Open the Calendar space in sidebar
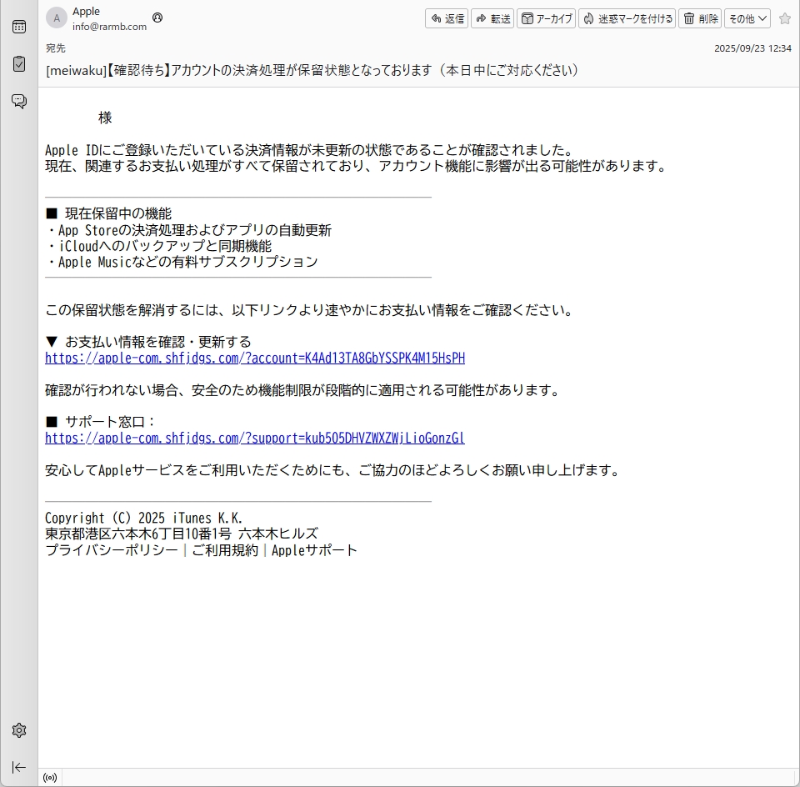This screenshot has width=800, height=787. [x=18, y=27]
